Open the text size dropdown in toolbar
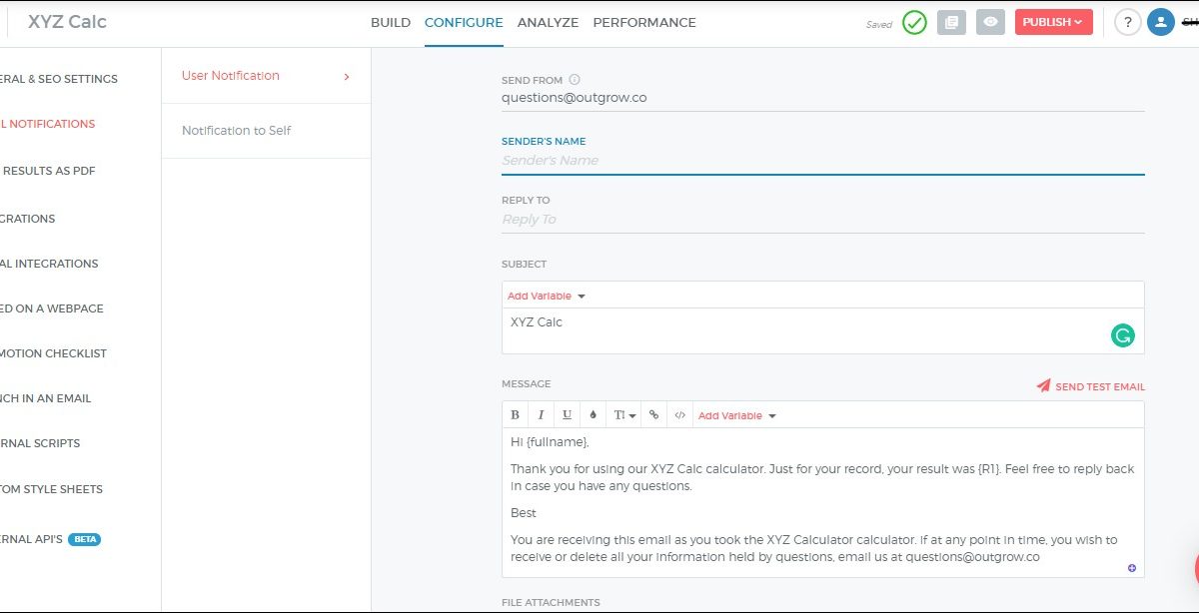 point(624,415)
